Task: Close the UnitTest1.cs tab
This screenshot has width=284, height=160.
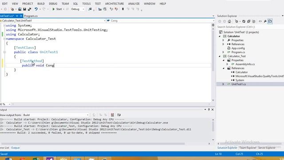Action: (x=21, y=16)
